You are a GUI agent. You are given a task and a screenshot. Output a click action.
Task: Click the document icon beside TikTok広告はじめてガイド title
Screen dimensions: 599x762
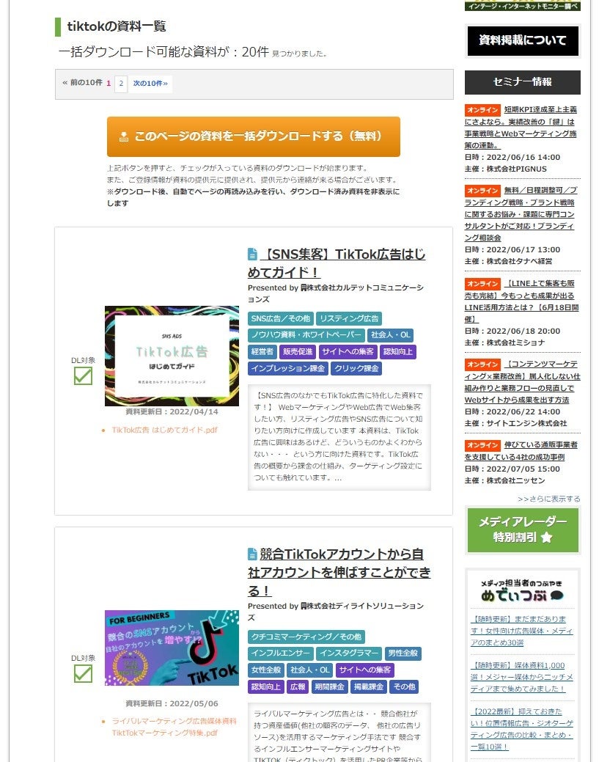pyautogui.click(x=252, y=254)
